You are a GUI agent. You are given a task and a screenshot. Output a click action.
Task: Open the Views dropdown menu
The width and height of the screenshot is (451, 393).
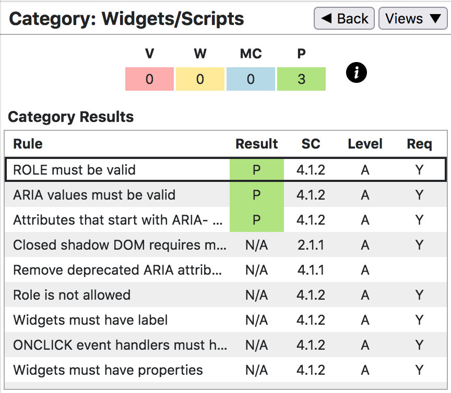tap(413, 19)
